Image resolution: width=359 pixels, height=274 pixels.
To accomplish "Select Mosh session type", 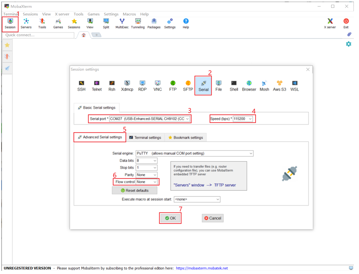I will pyautogui.click(x=264, y=86).
